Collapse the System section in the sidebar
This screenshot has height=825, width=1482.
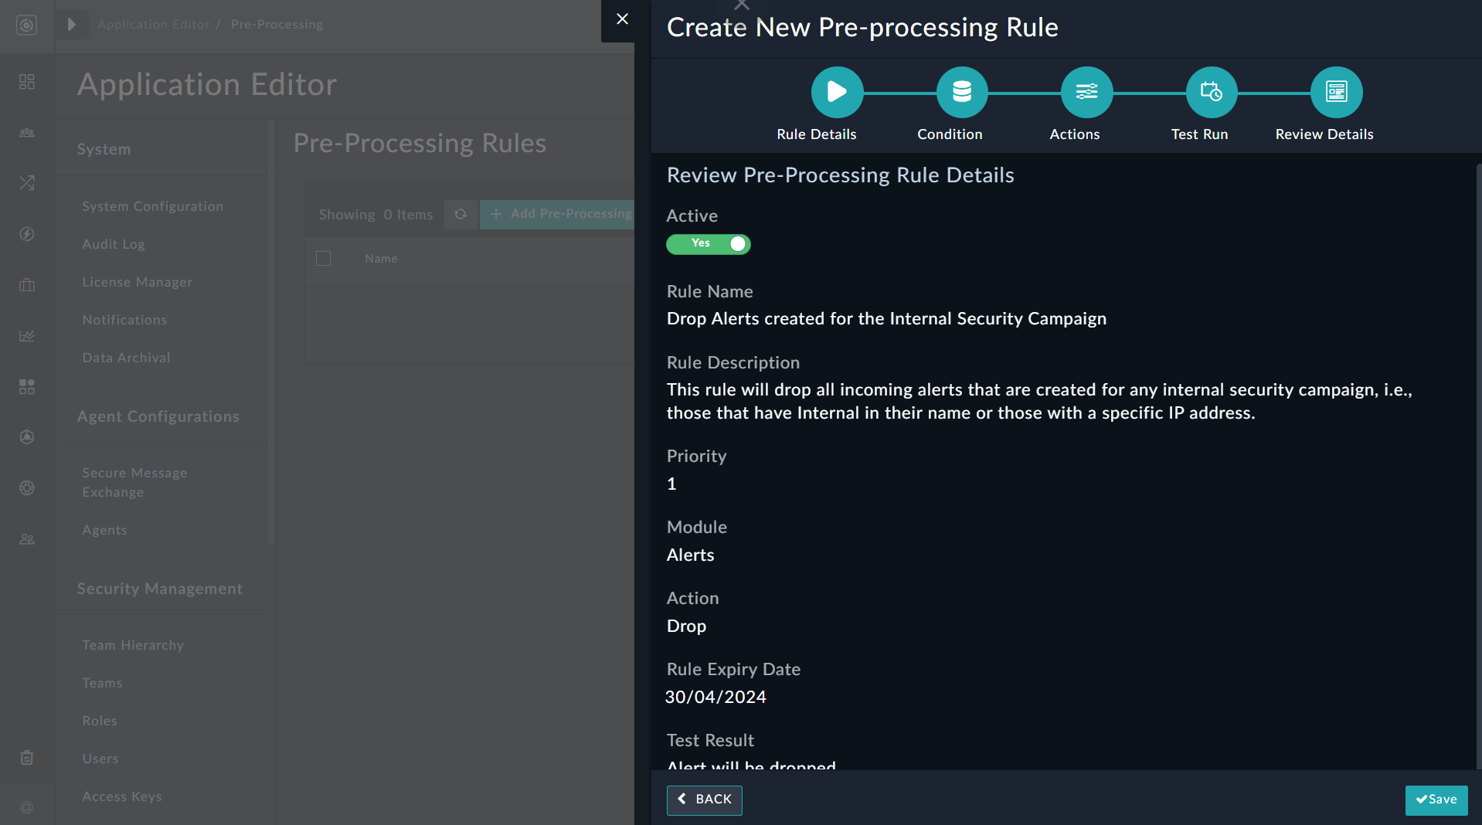[x=104, y=148]
